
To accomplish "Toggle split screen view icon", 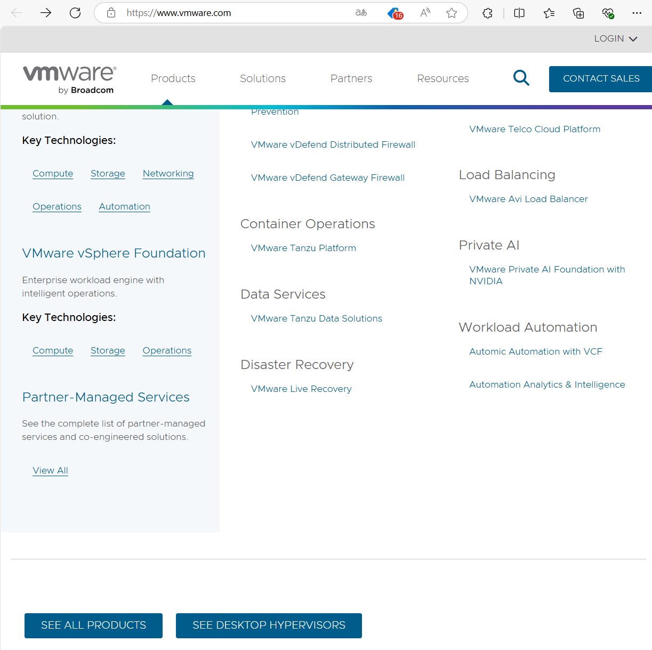I will [x=519, y=13].
